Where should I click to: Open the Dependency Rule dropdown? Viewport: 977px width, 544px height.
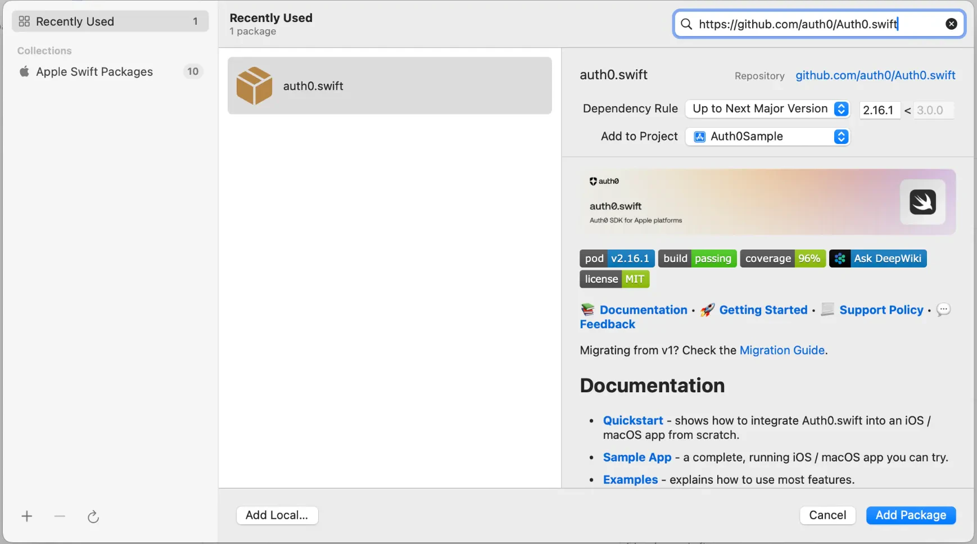[767, 108]
